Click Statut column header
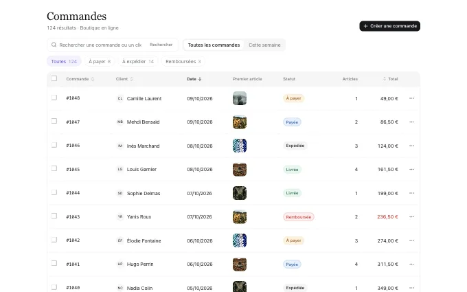Viewport: 467px width, 292px height. [289, 79]
